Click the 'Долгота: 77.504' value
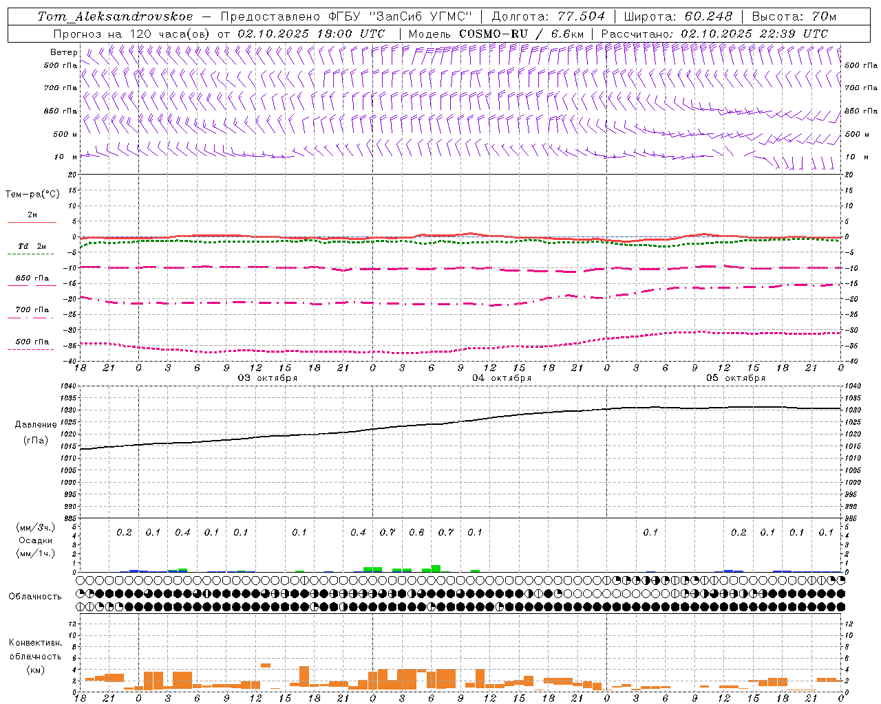The width and height of the screenshot is (881, 704). 549,16
